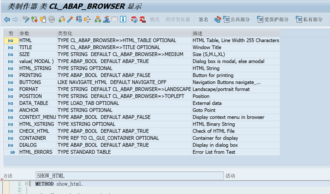
Task: Click the exporting icon in HTML_ERRORS row
Action: coord(13,152)
